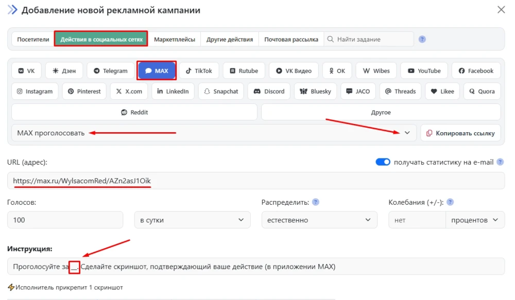Open the в сутки period dropdown
The image size is (515, 300).
(x=192, y=220)
